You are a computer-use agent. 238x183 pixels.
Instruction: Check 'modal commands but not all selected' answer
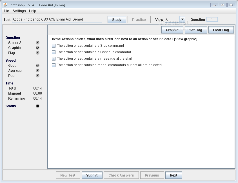(54, 65)
